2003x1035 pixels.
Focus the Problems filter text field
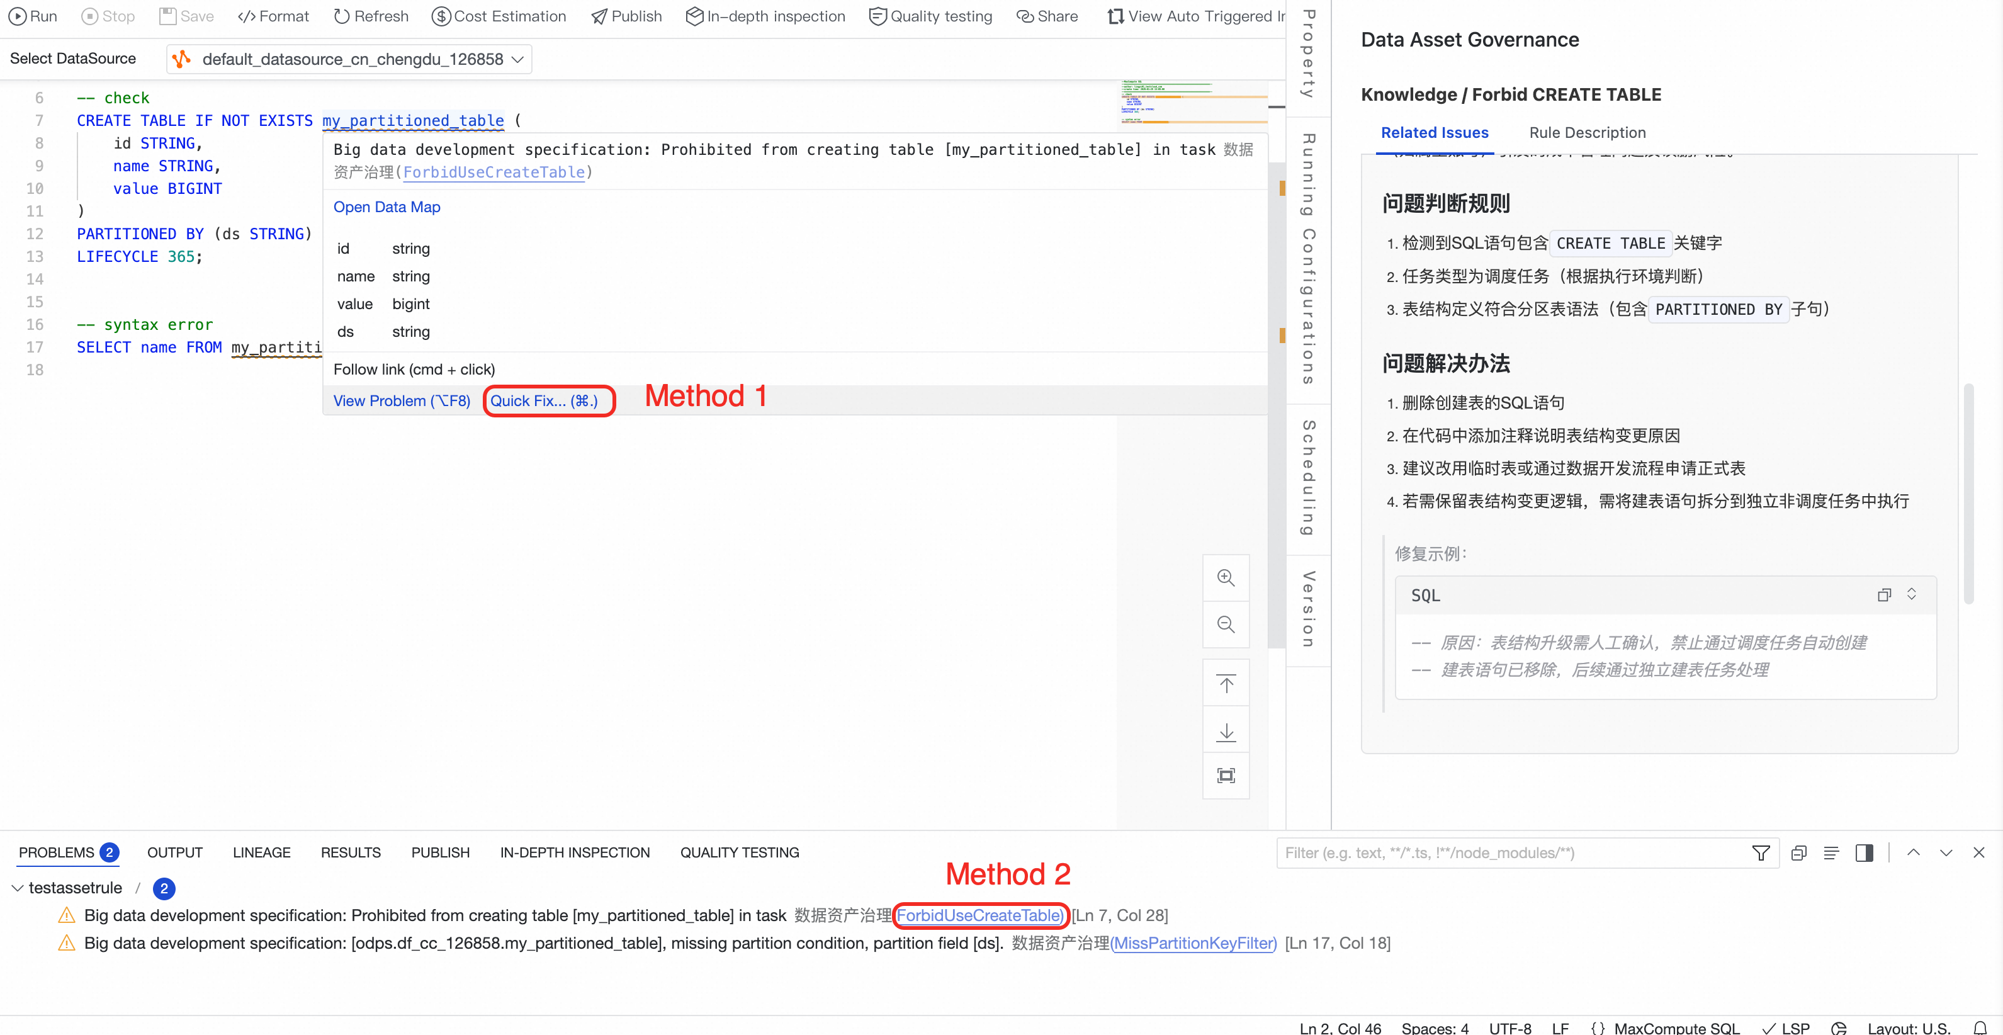(1511, 853)
